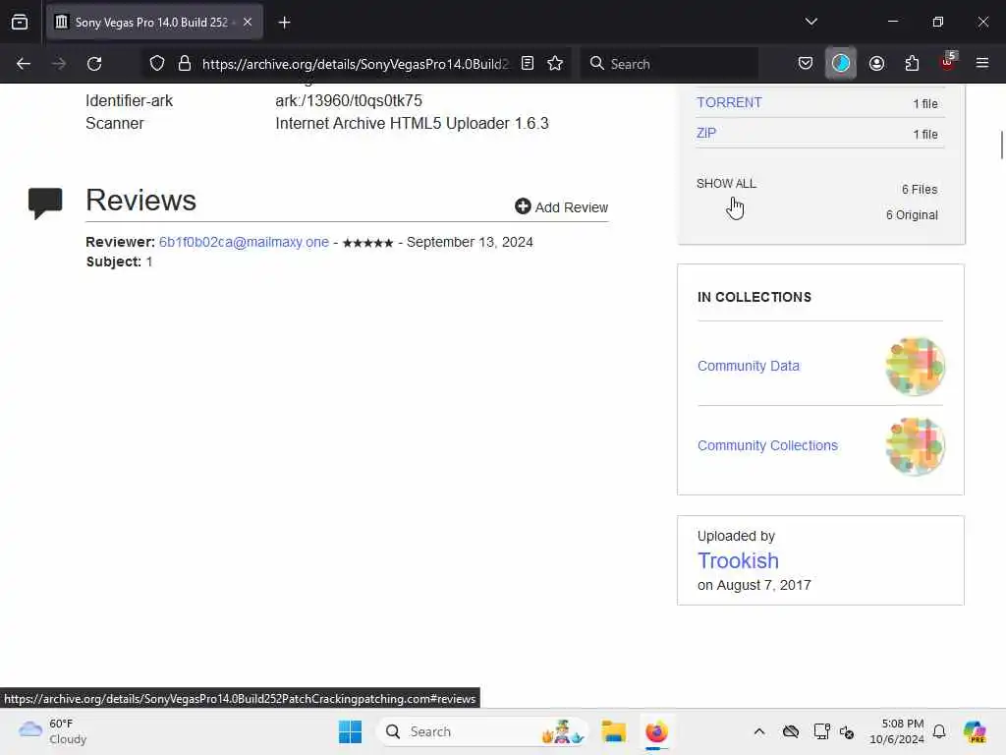This screenshot has height=755, width=1006.
Task: Open weather widget showing 60°F Cloudy
Action: (x=53, y=731)
